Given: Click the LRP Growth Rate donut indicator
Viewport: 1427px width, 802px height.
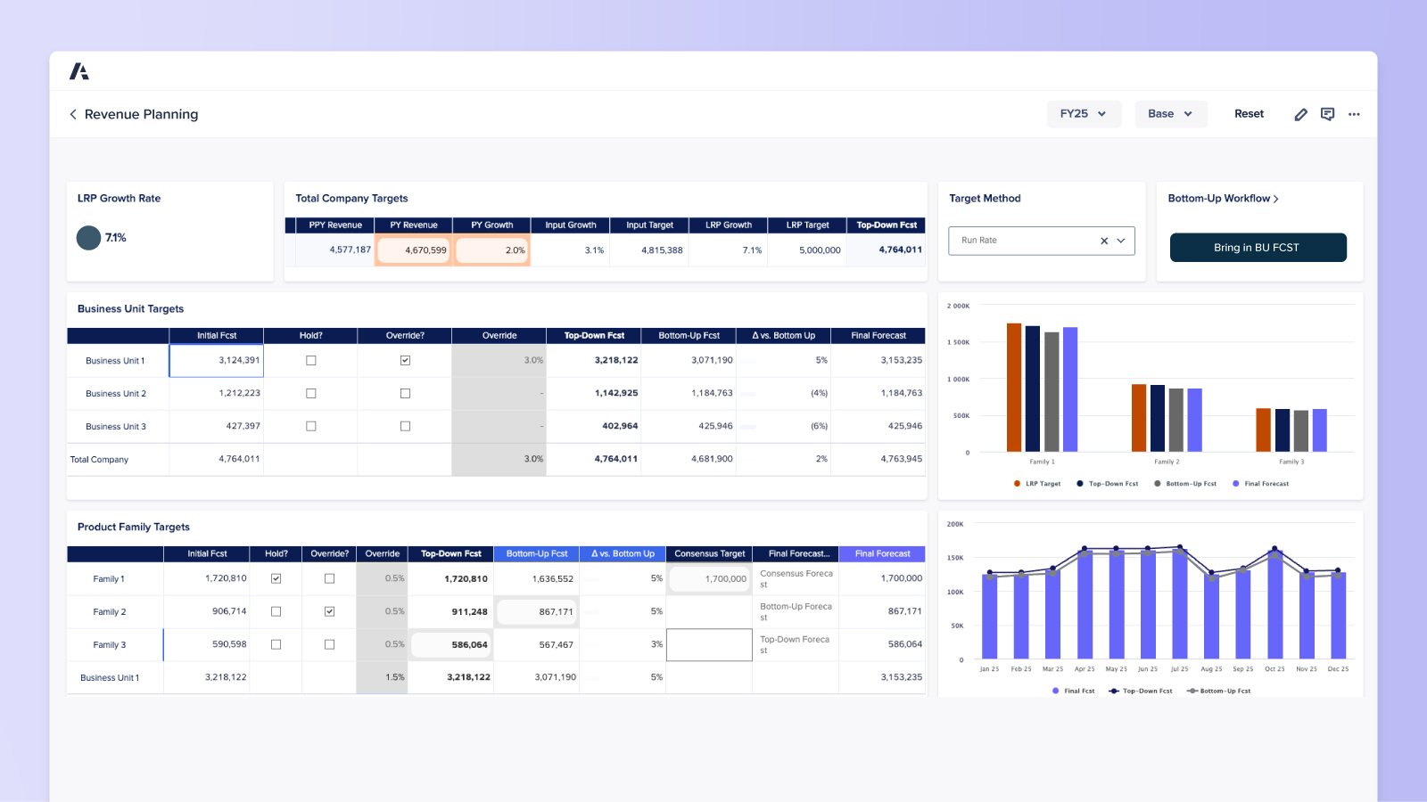Looking at the screenshot, I should click(x=88, y=238).
